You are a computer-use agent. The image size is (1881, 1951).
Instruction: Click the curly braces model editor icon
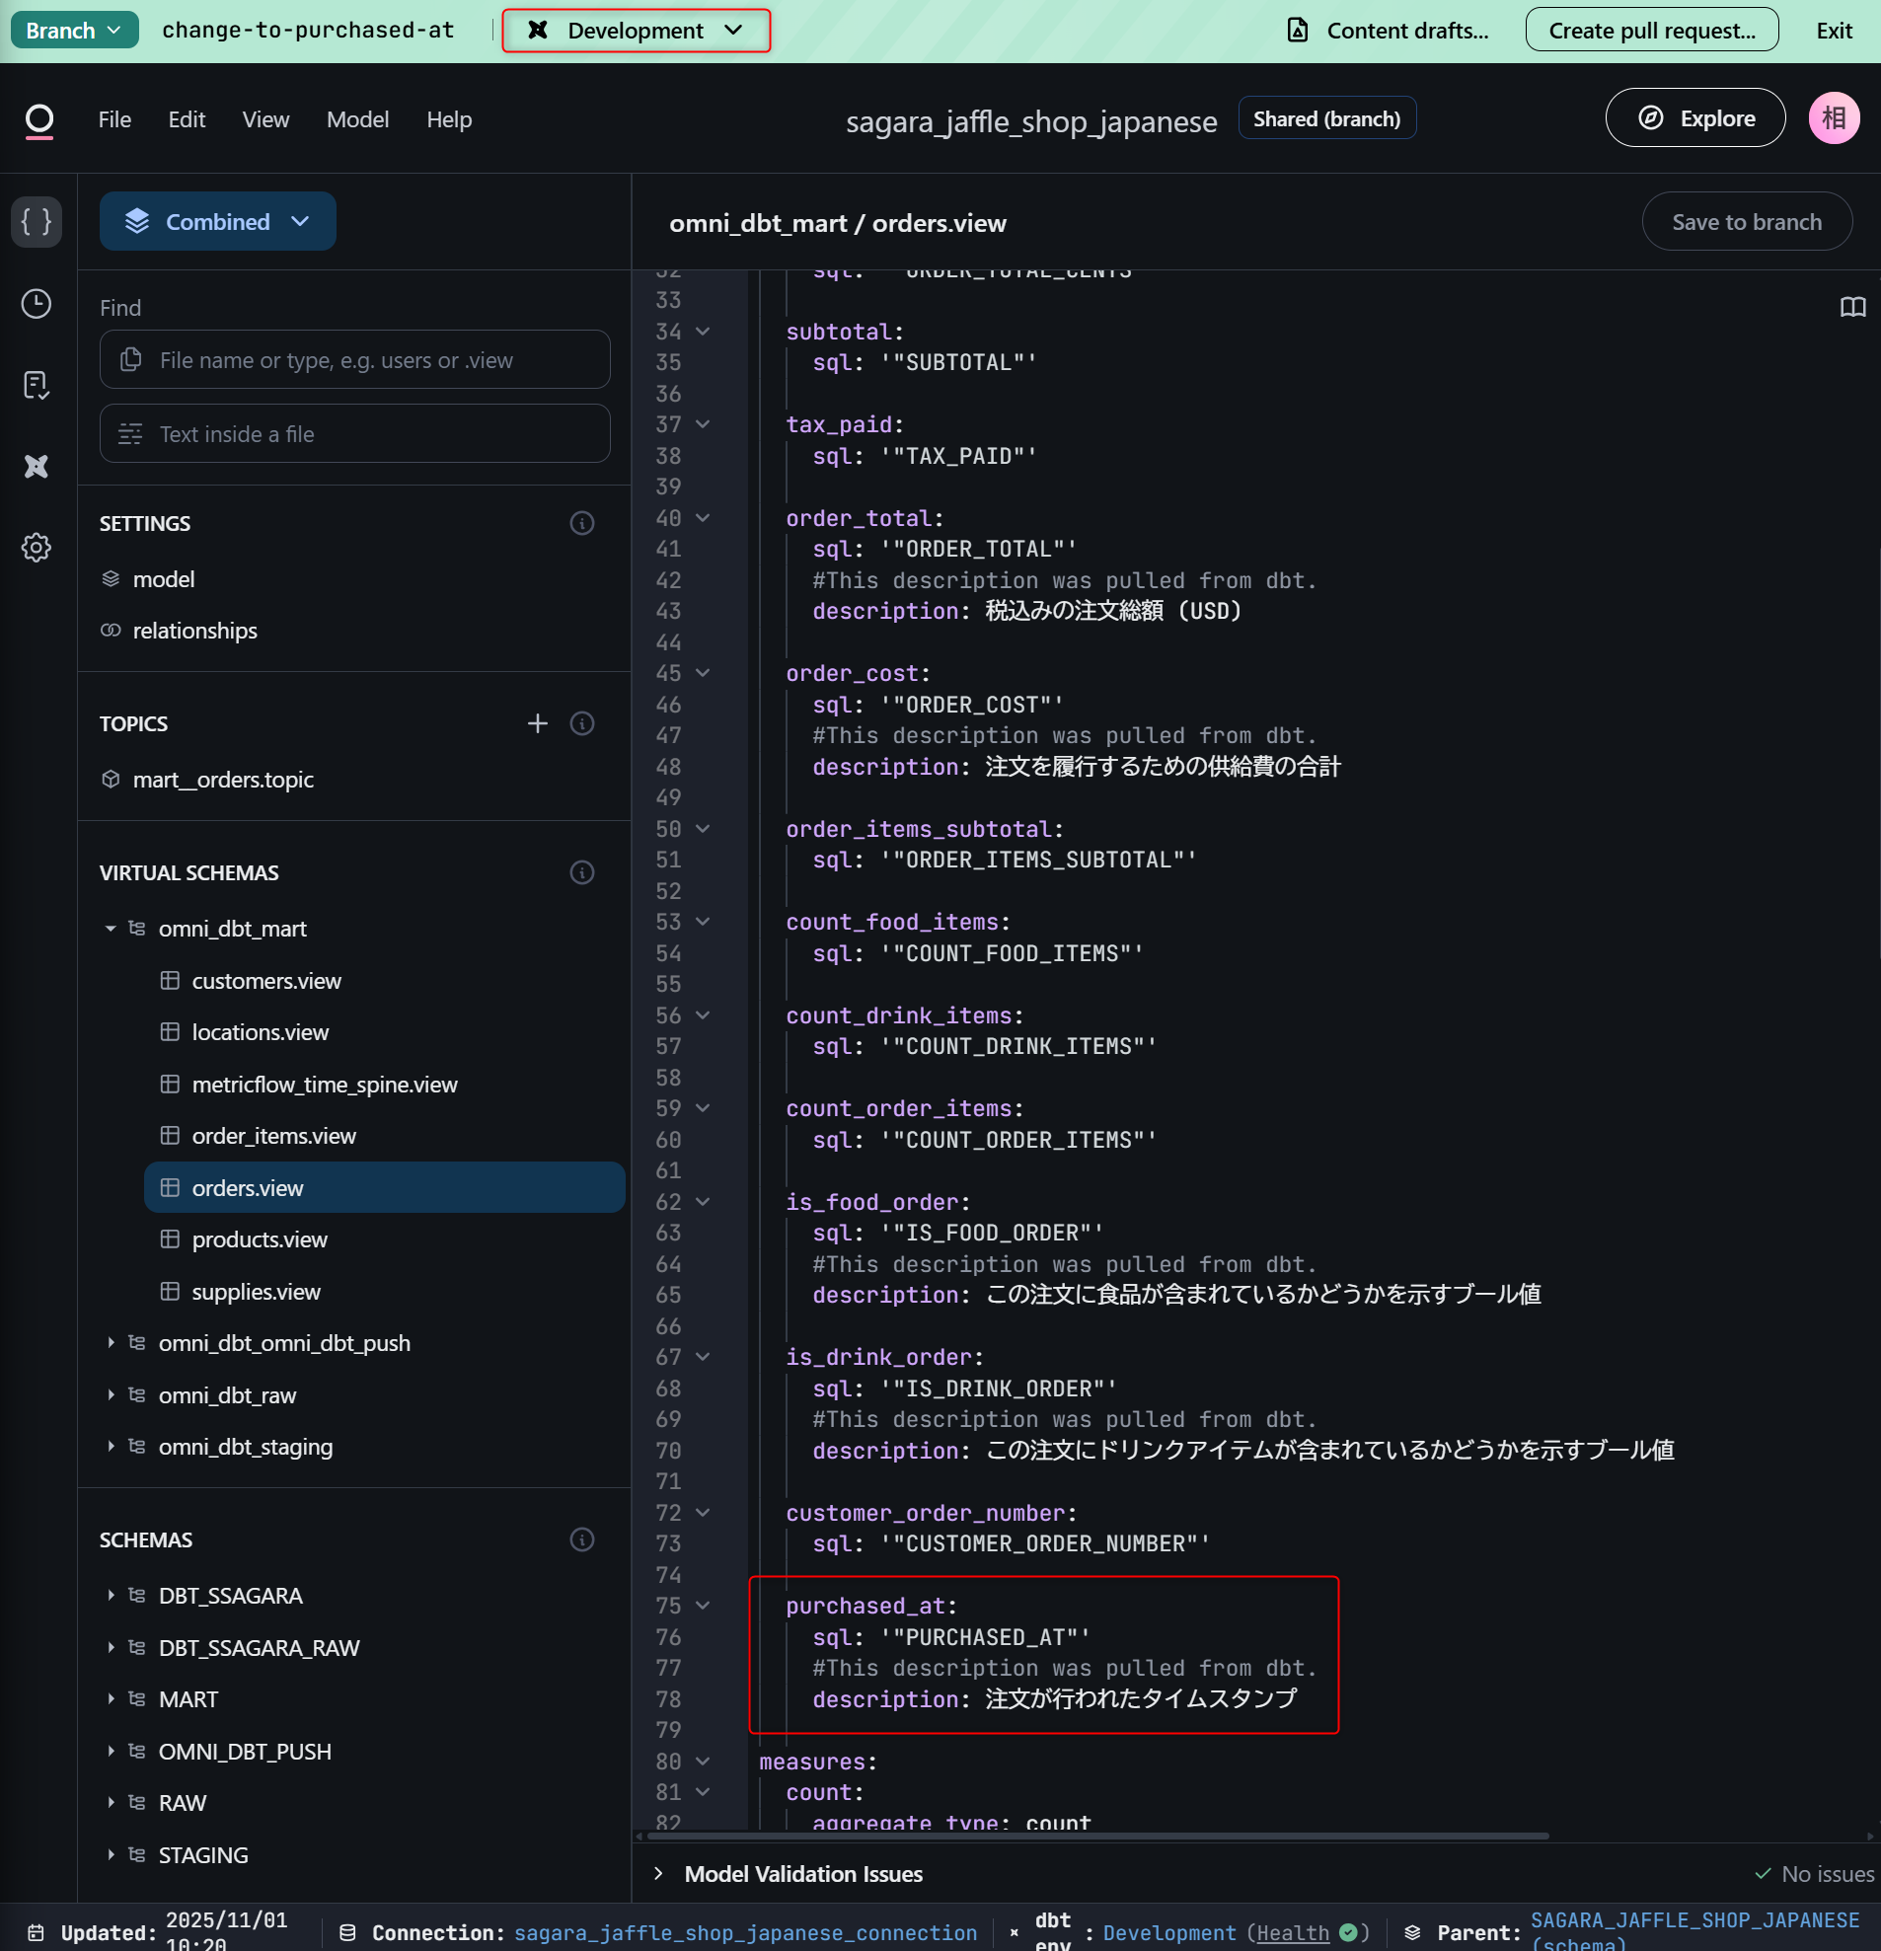pos(37,221)
